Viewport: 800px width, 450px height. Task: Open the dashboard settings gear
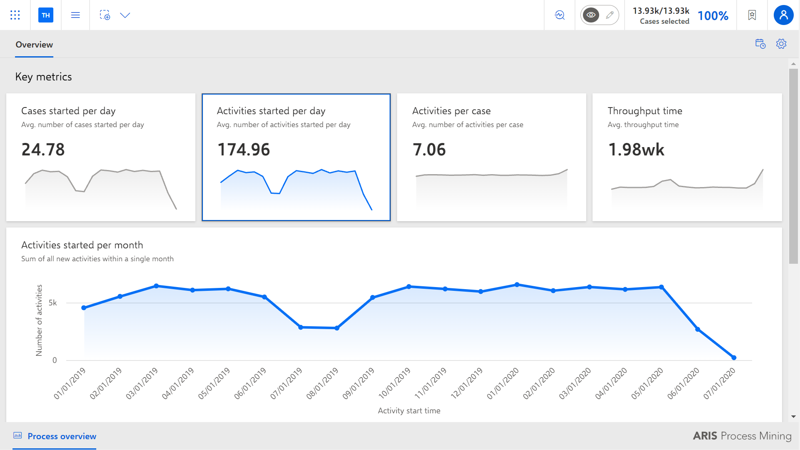(781, 44)
